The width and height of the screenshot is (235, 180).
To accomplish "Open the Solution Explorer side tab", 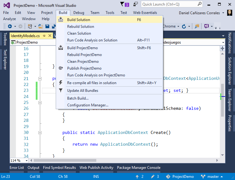I will pyautogui.click(x=230, y=71).
